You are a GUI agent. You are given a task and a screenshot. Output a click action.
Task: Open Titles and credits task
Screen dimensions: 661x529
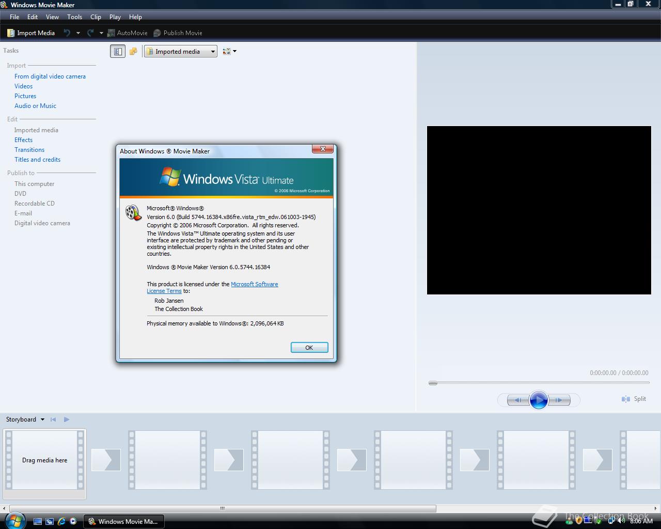(37, 160)
